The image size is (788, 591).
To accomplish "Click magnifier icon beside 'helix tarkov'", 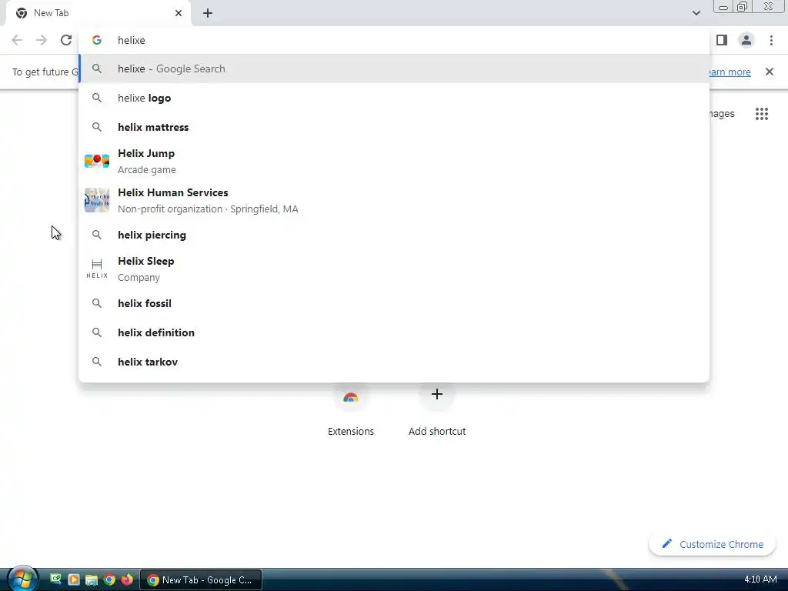I will (x=97, y=362).
